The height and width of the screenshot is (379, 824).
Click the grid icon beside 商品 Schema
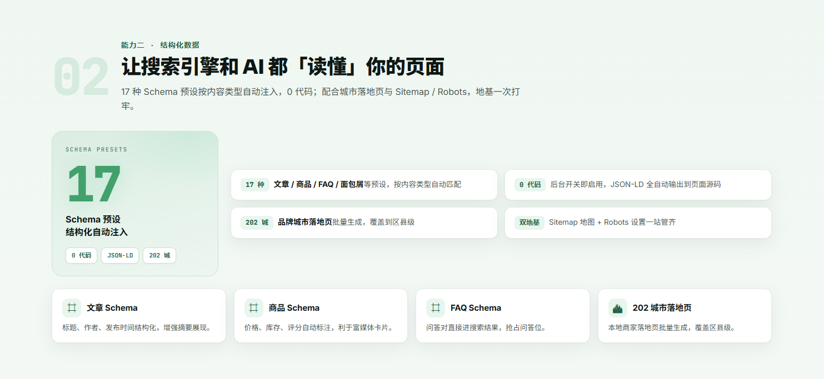coord(253,308)
